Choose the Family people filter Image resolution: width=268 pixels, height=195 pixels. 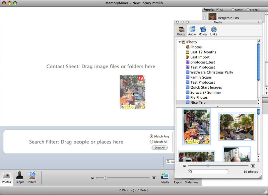click(232, 10)
